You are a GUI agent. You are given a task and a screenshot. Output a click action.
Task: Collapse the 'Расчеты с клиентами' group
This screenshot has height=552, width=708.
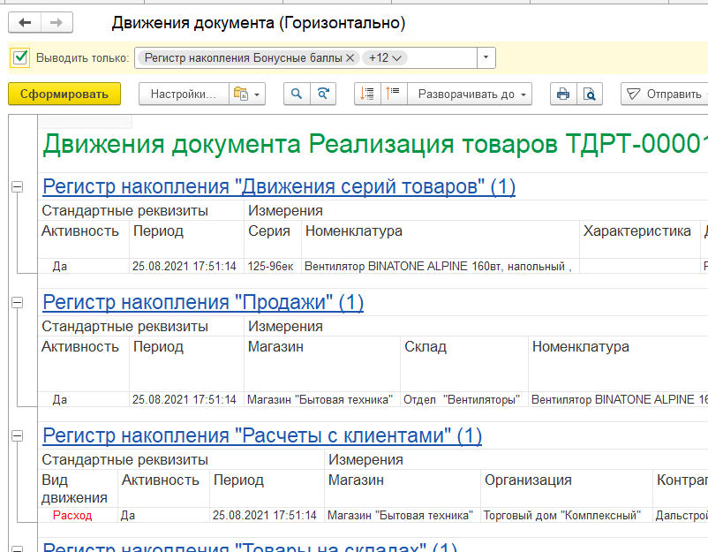(x=17, y=436)
